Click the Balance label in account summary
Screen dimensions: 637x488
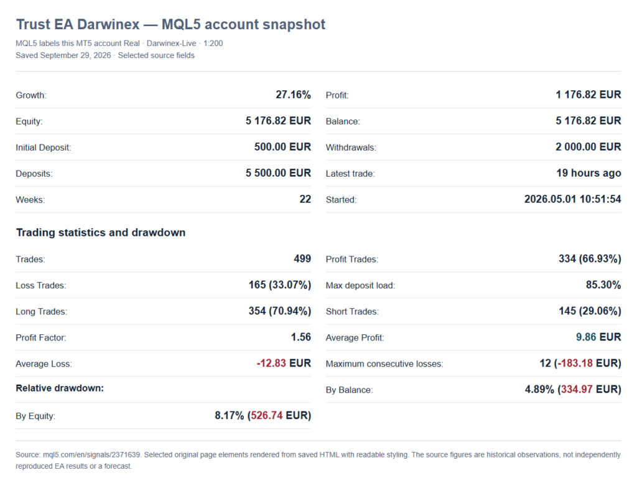pyautogui.click(x=343, y=121)
